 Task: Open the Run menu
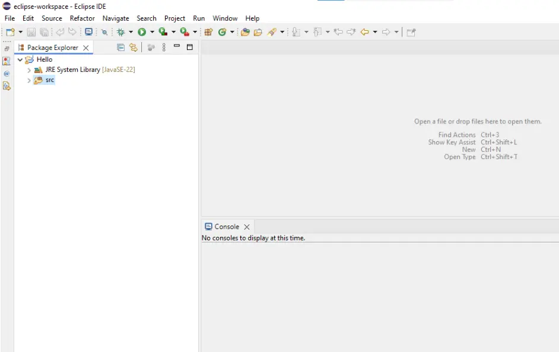[x=199, y=18]
